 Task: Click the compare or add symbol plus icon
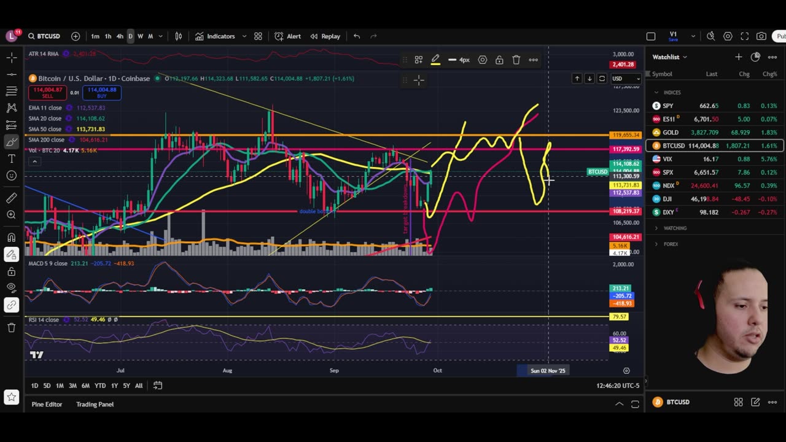click(x=76, y=36)
